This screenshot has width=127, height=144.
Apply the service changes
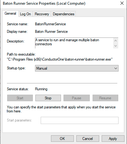coord(113,139)
